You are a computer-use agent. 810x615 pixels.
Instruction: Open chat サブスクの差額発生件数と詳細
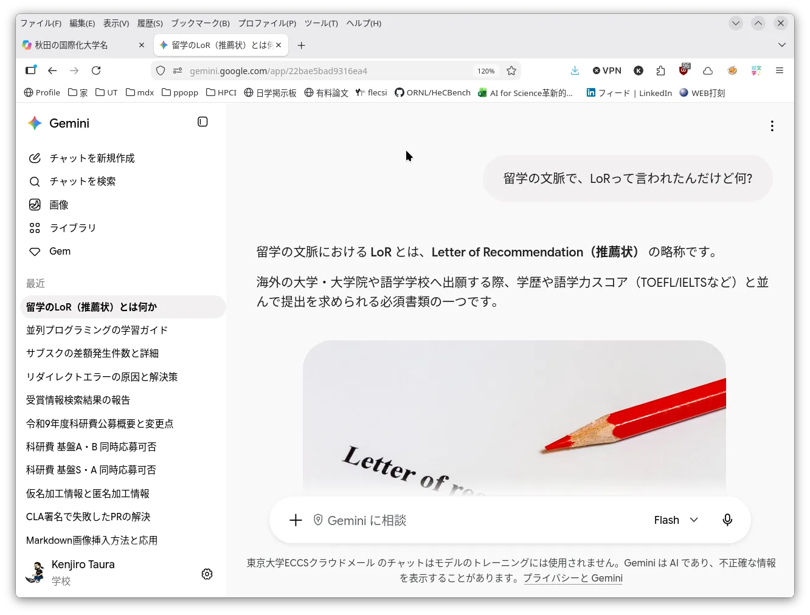123,353
